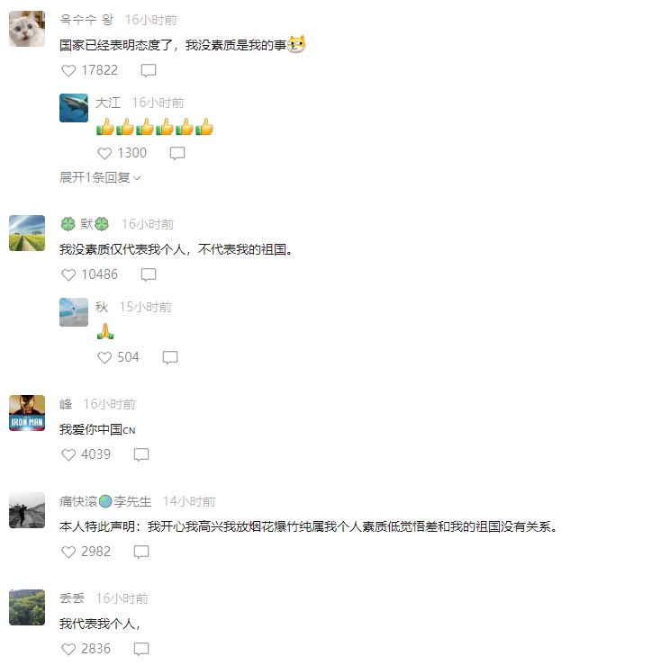
Task: Like the comment with 17822 likes
Action: pyautogui.click(x=68, y=70)
